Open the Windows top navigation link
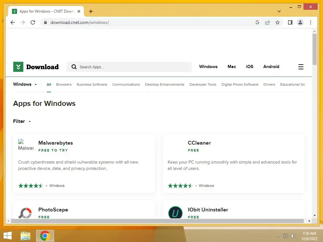The width and height of the screenshot is (323, 242). [x=208, y=66]
